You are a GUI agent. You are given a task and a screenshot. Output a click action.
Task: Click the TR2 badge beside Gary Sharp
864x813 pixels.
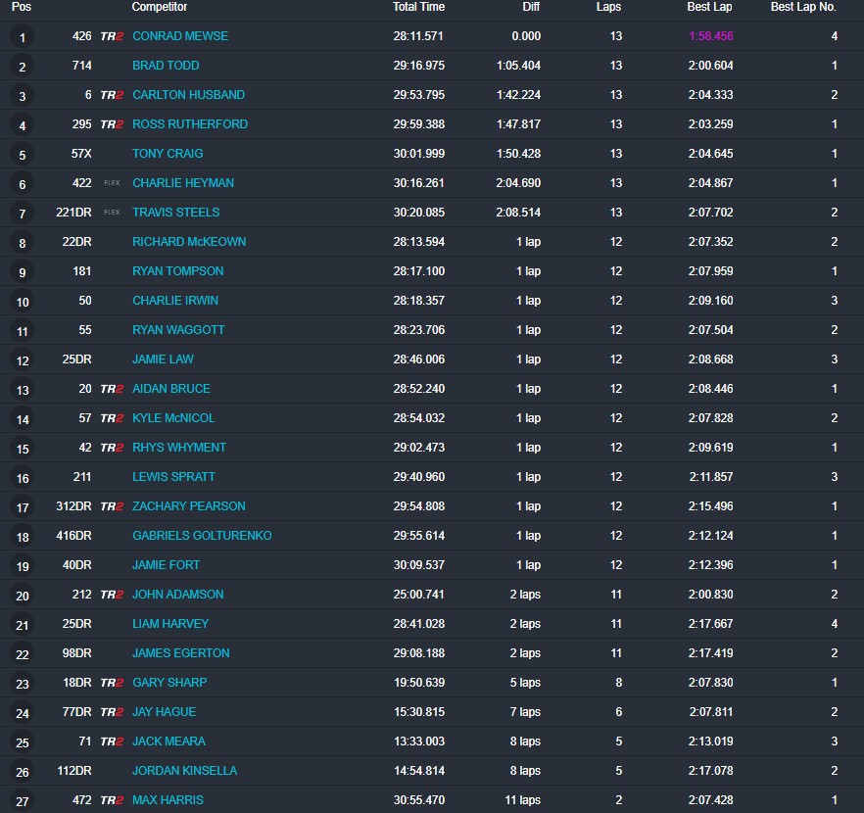[x=112, y=683]
